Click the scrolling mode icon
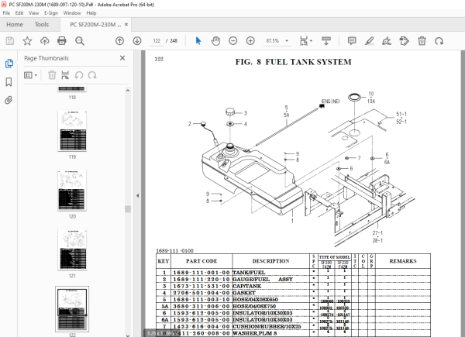Screen dimensions: 465x337 326,41
